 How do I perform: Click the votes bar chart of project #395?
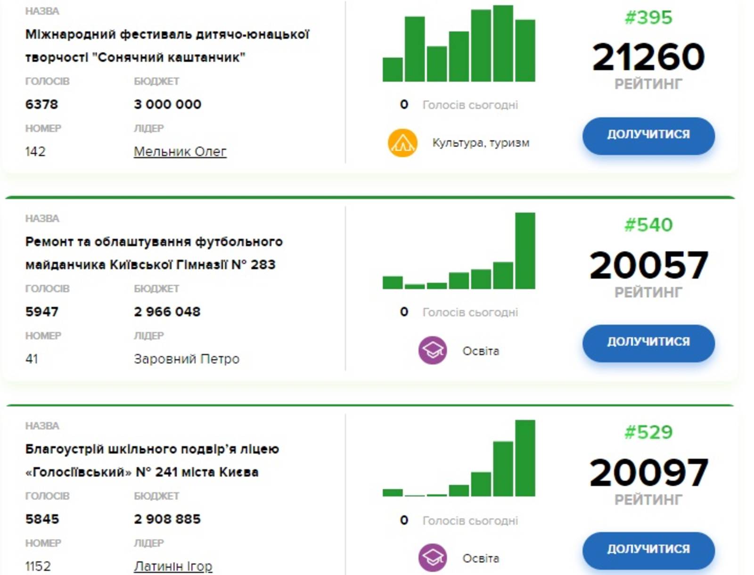click(x=459, y=43)
